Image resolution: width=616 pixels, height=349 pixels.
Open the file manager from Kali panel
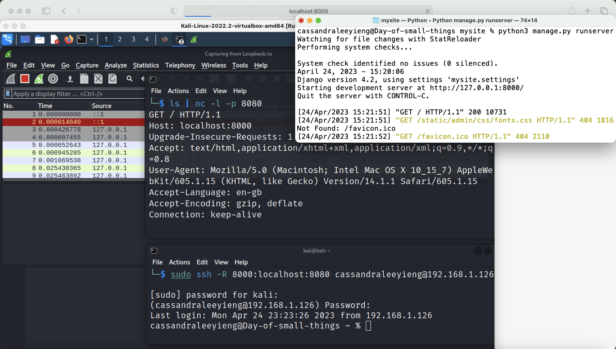40,39
